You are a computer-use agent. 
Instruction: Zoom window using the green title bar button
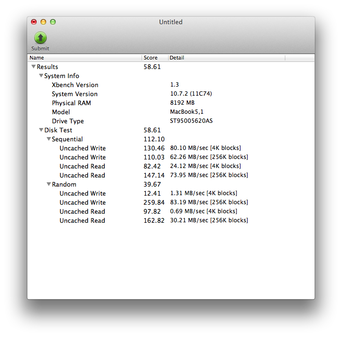coord(53,22)
